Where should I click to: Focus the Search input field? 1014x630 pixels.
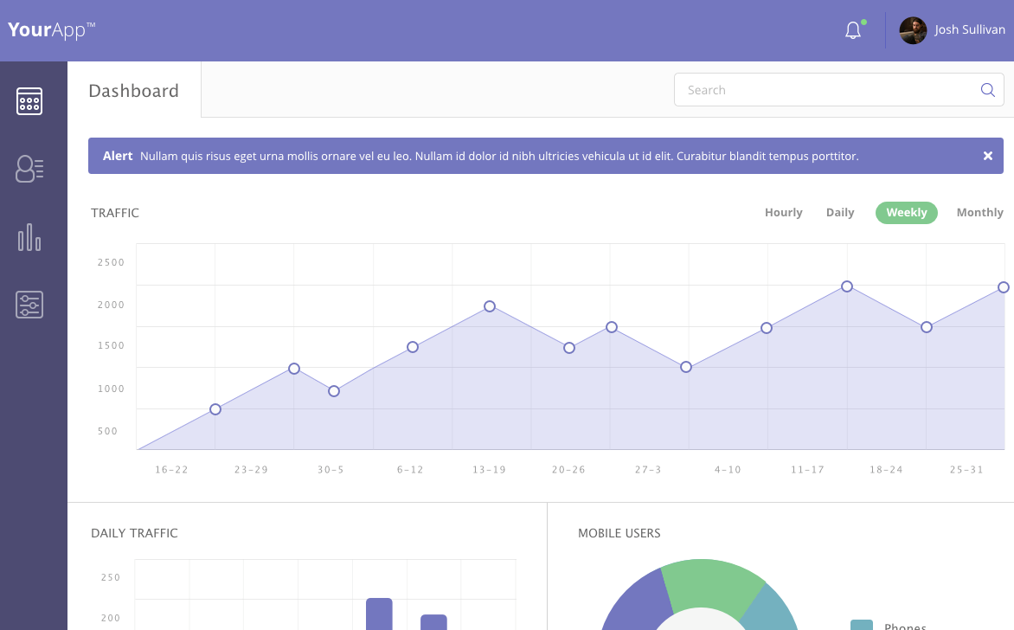tap(838, 90)
